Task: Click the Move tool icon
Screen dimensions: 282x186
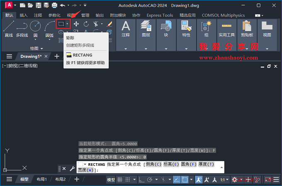Action: [76, 24]
